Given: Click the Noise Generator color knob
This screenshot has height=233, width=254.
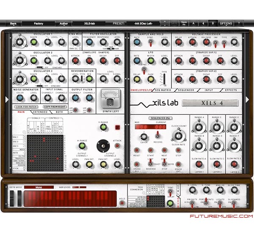Looking at the screenshot, I should click(20, 98).
